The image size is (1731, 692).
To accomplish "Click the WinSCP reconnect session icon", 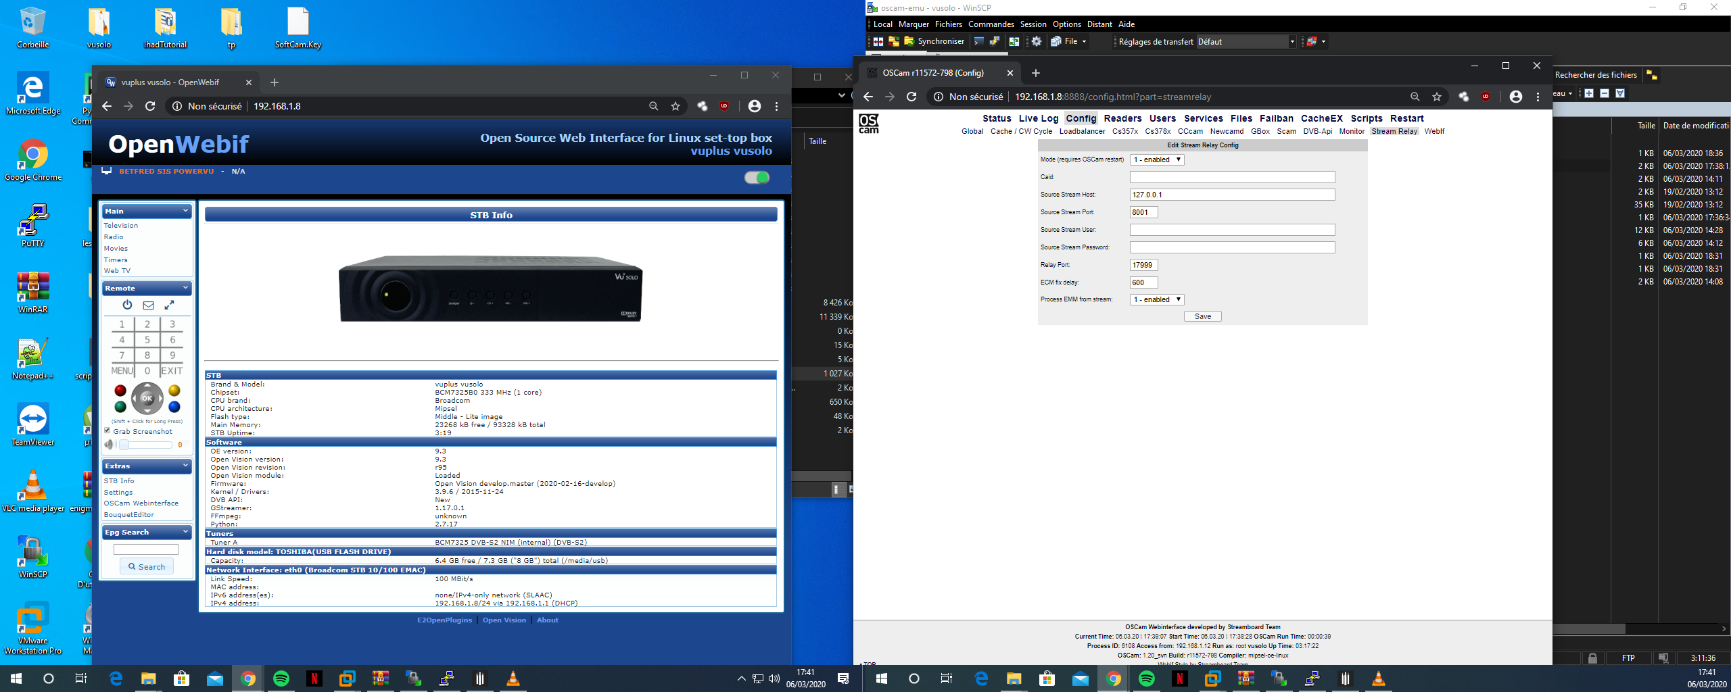I will point(1312,41).
